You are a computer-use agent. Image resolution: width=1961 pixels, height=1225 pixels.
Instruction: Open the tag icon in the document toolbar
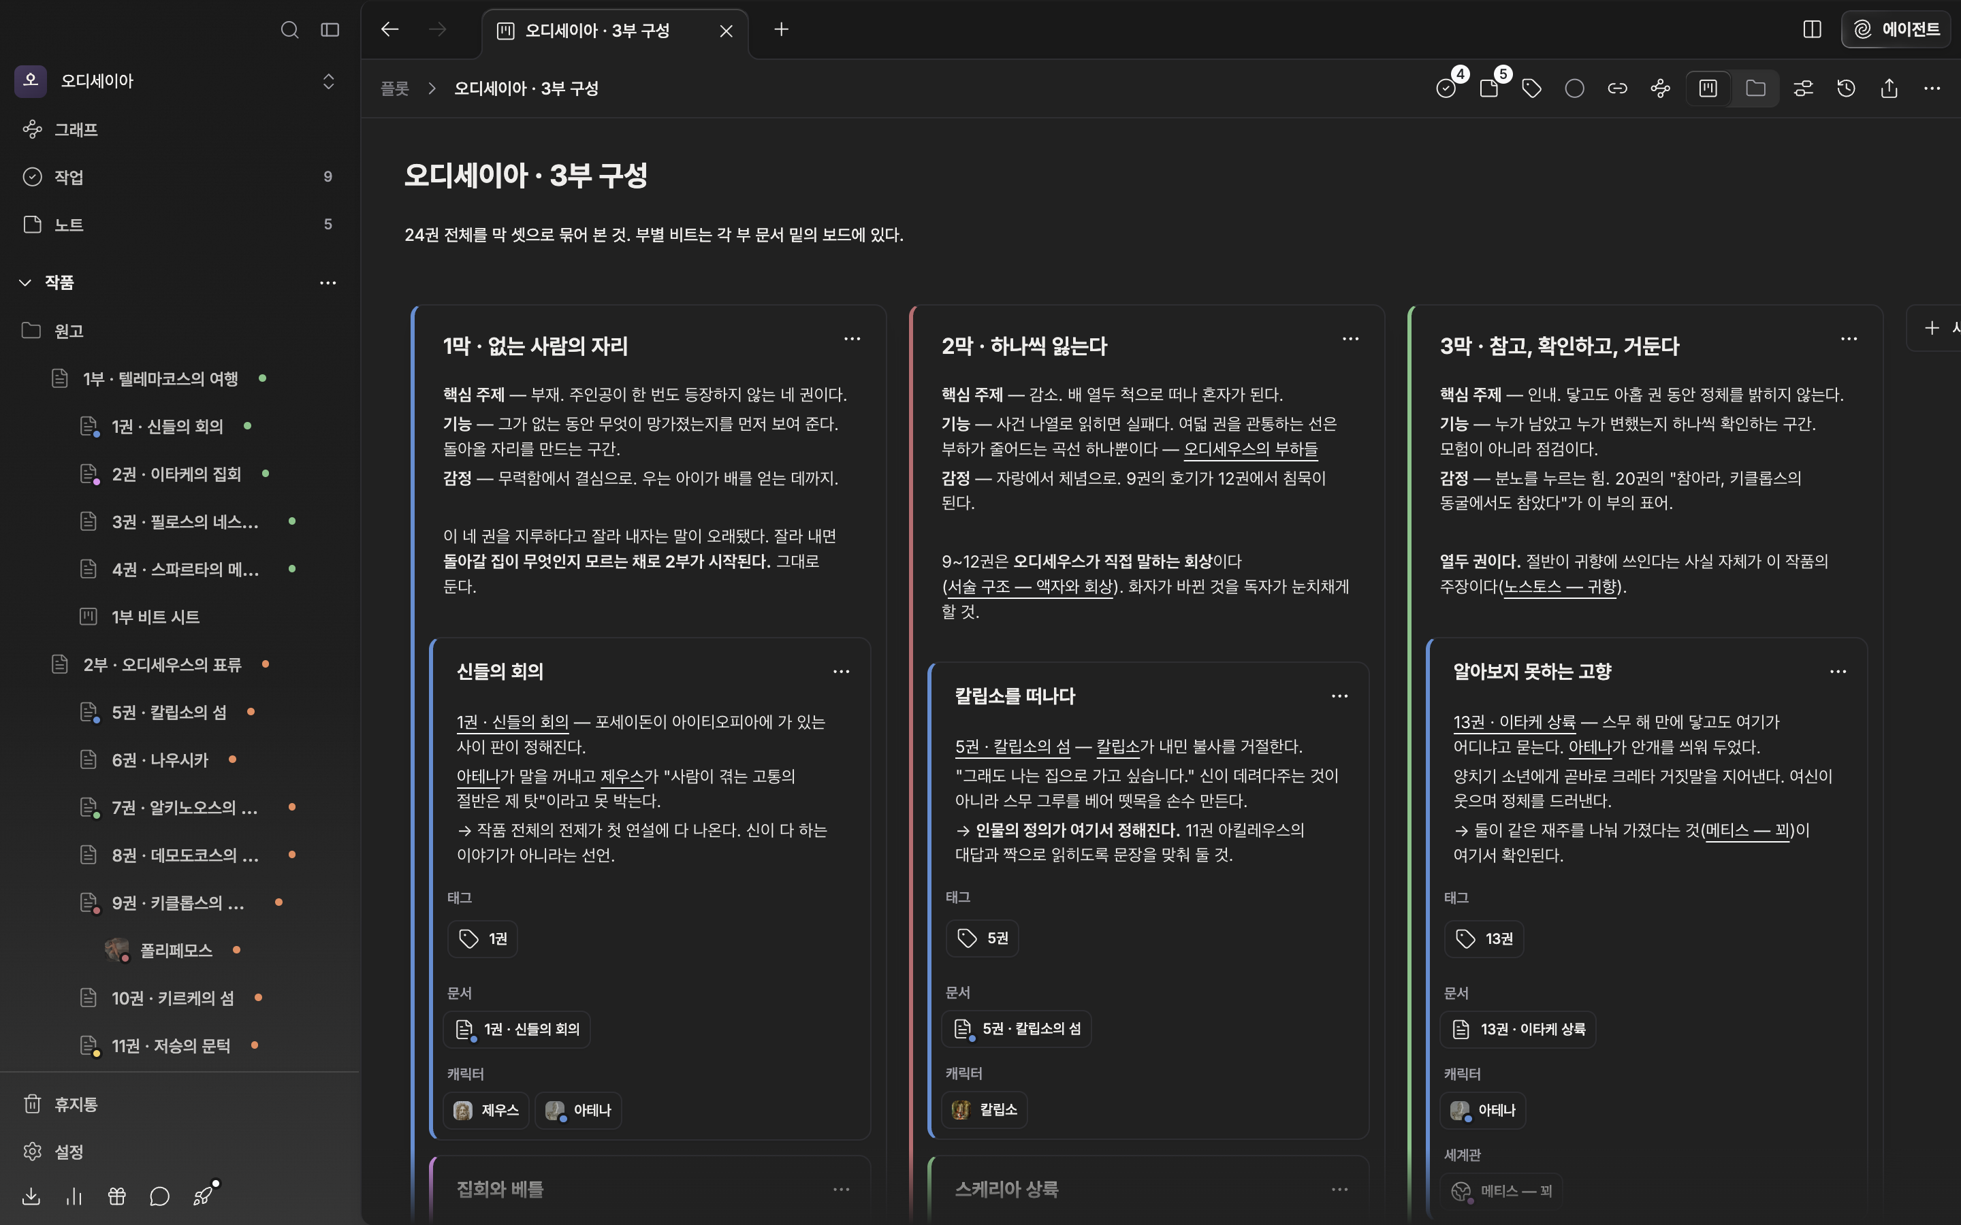[x=1531, y=88]
